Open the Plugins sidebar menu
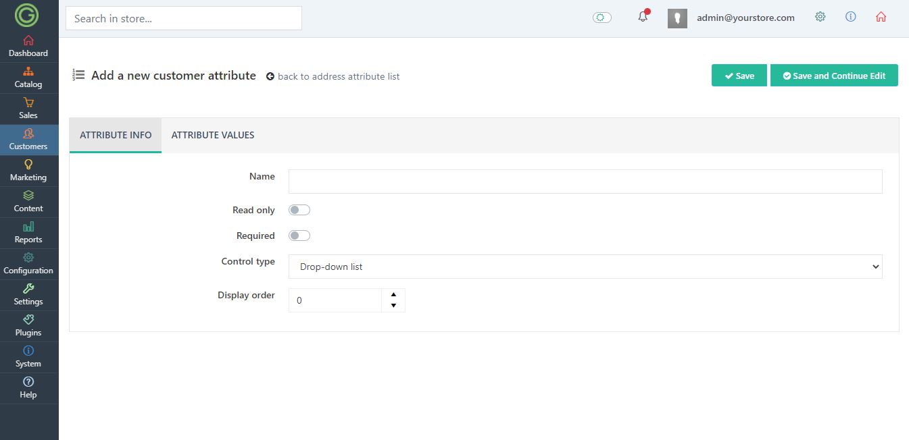Viewport: 909px width, 440px height. tap(28, 326)
